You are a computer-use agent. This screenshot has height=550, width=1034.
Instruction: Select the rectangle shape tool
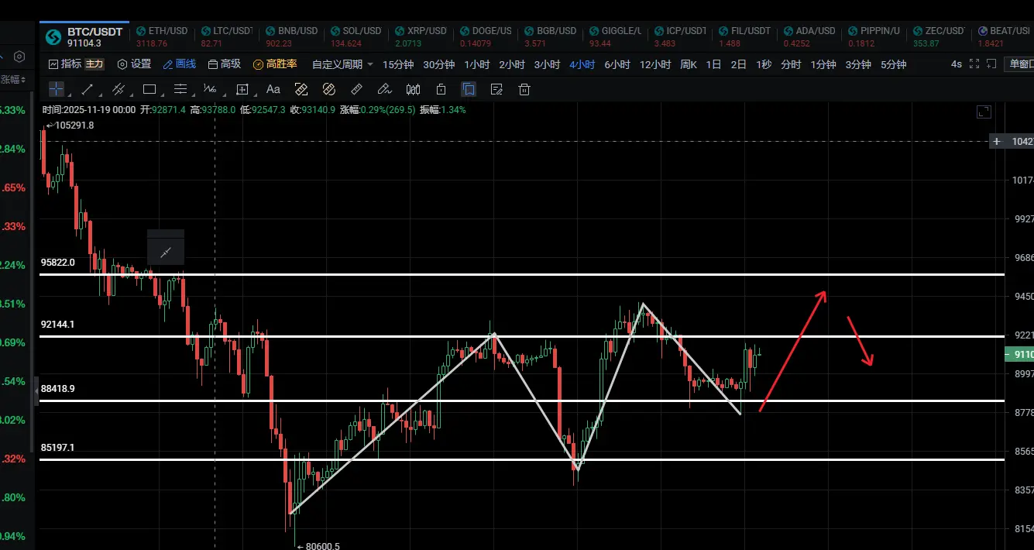pos(149,89)
